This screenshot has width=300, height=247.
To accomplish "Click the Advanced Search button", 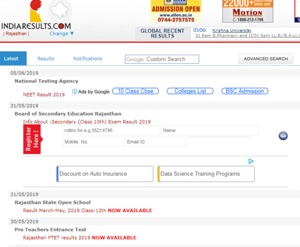I will tap(266, 59).
